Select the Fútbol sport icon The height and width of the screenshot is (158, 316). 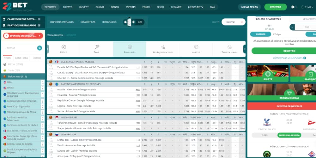pyautogui.click(x=64, y=47)
